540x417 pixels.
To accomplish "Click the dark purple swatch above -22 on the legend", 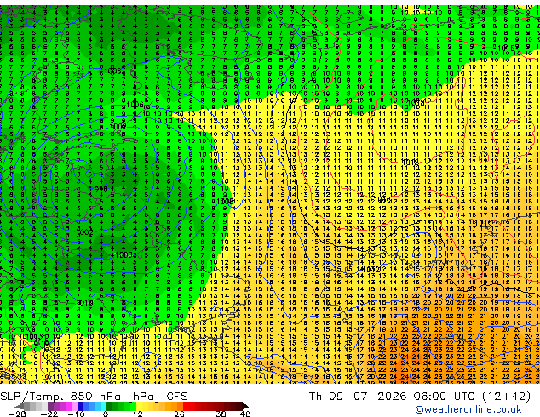I will click(x=50, y=406).
